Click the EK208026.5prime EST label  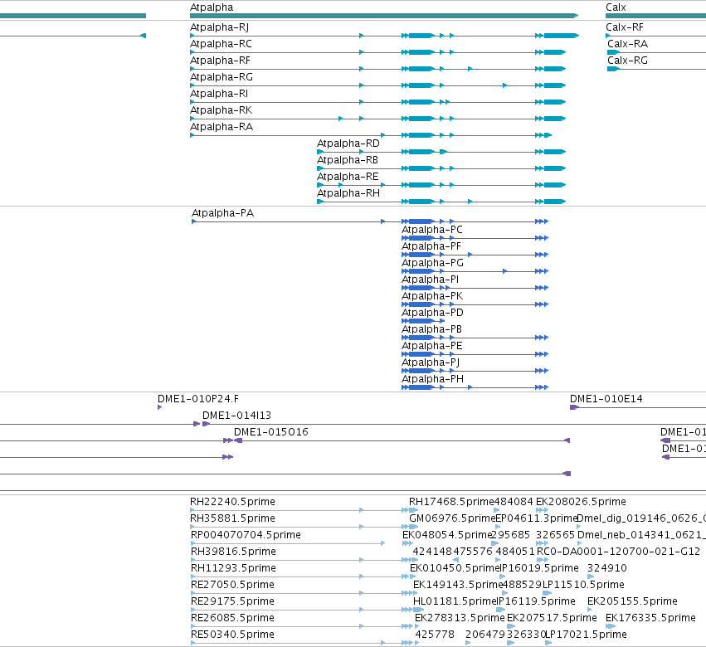[581, 502]
